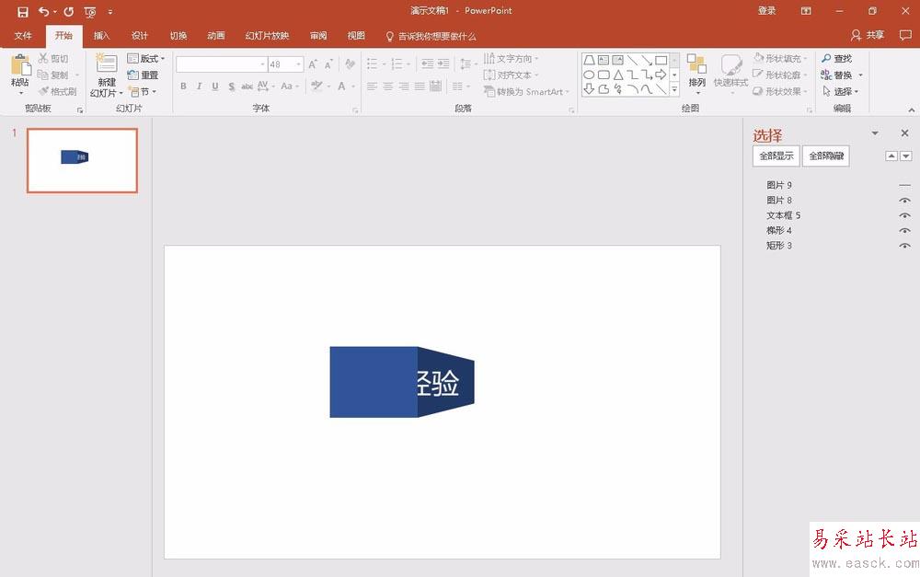Select the triangle shape in gallery
This screenshot has width=920, height=577.
[x=618, y=75]
